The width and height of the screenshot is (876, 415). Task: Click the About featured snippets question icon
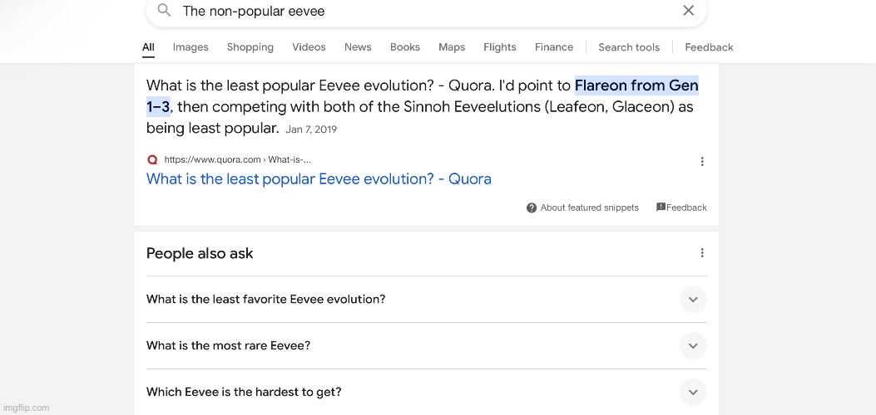pyautogui.click(x=532, y=207)
